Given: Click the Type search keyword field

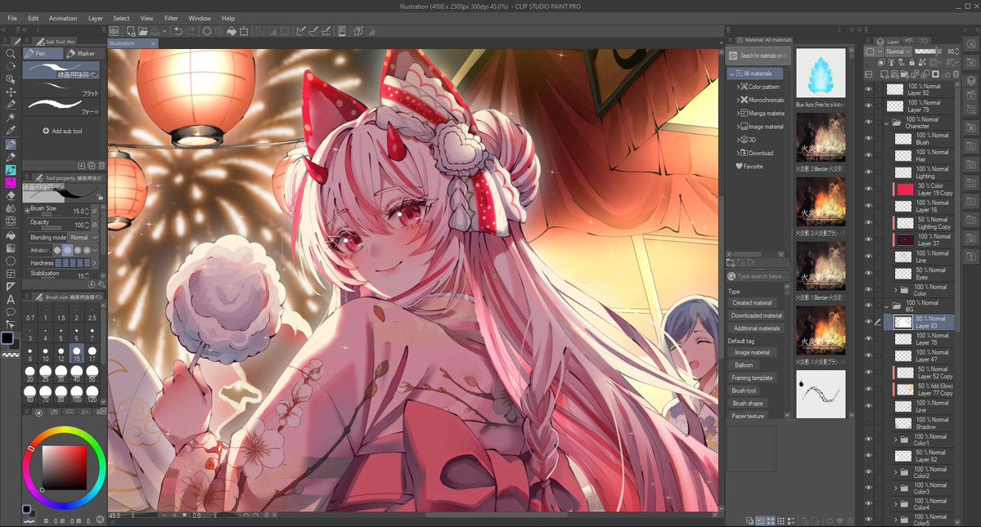Looking at the screenshot, I should pyautogui.click(x=758, y=276).
